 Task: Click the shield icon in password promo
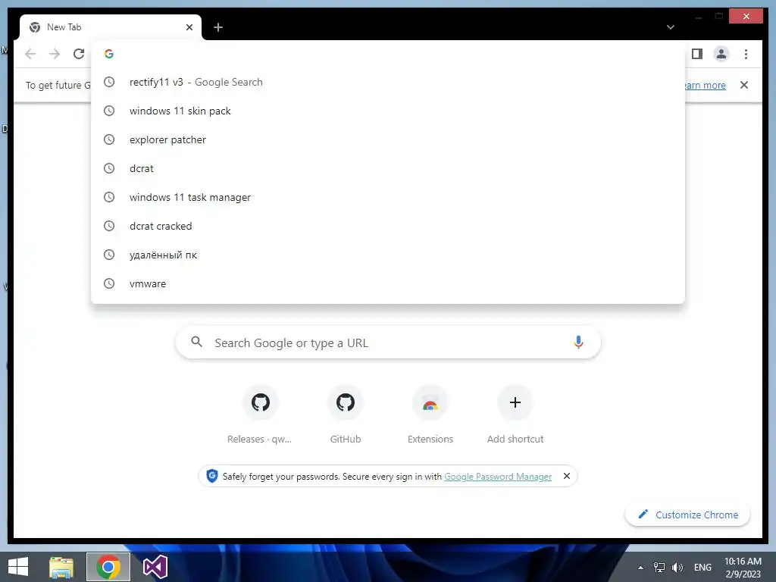coord(212,476)
